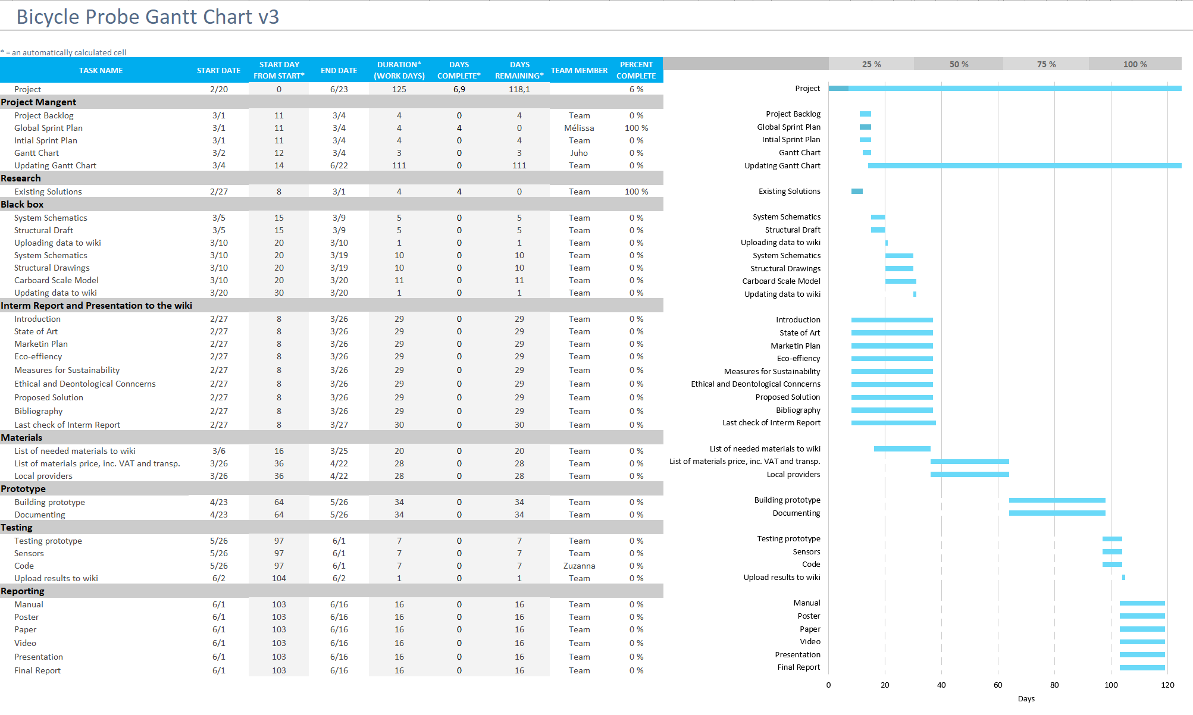Viewport: 1193px width, 715px height.
Task: Click the Reporting section header row
Action: 23,591
